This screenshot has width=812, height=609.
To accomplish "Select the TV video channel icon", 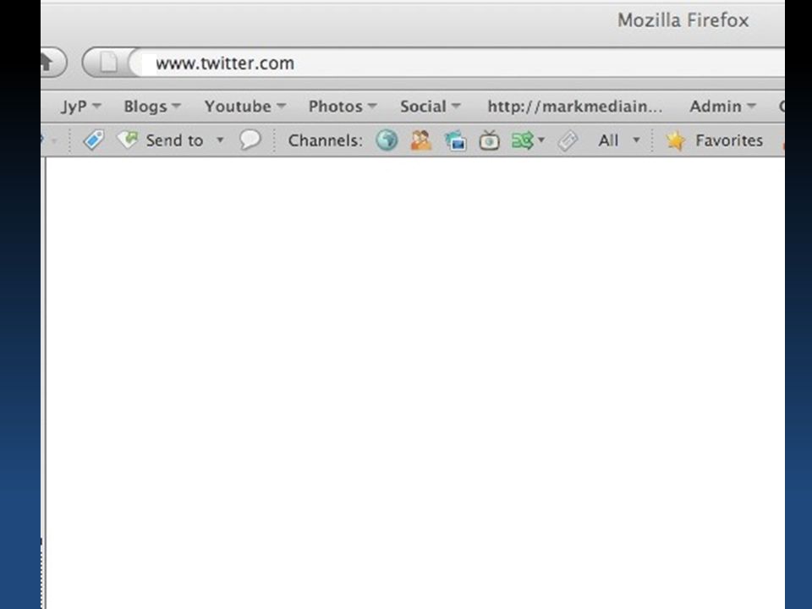I will point(490,140).
